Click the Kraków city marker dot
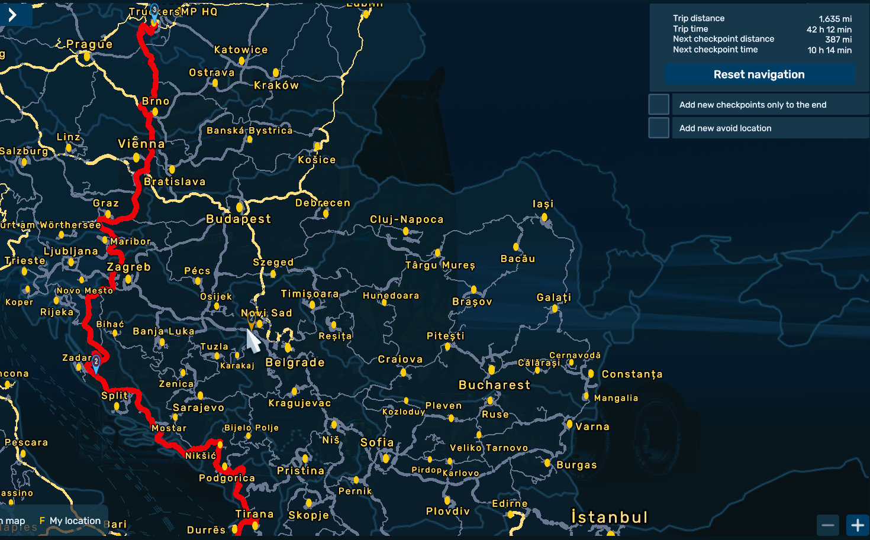 [x=276, y=73]
